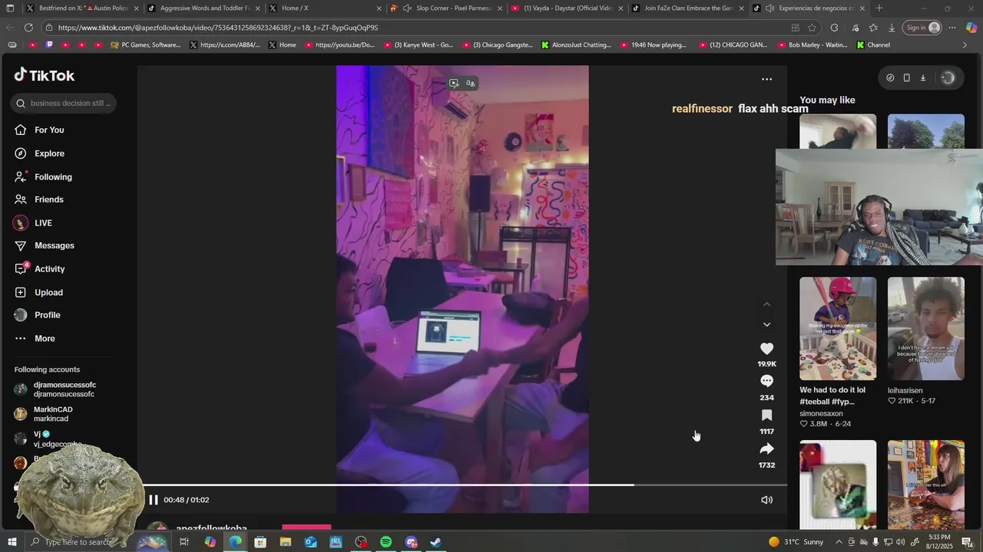Click the coins icon at top right
Viewport: 983px width, 552px height.
pyautogui.click(x=890, y=77)
